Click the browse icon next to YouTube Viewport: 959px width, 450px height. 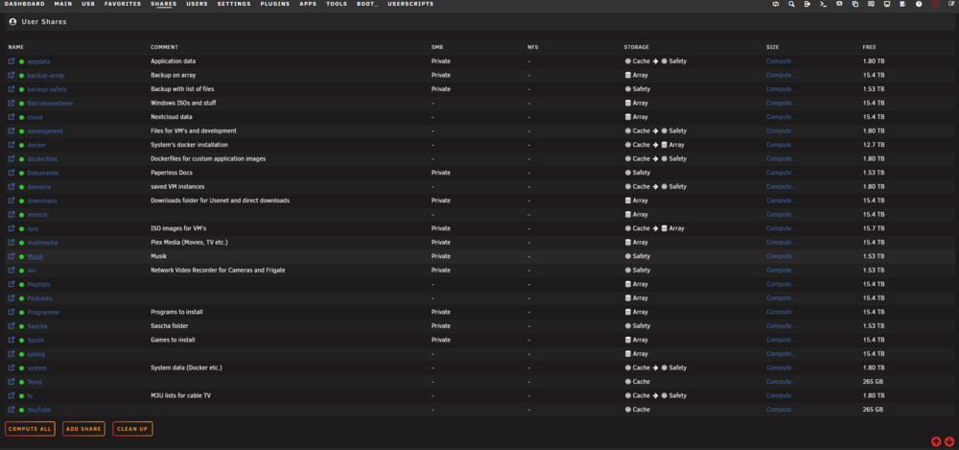point(11,410)
